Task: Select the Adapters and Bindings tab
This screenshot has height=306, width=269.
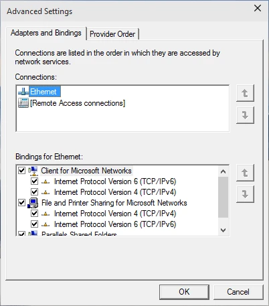Action: tap(46, 33)
